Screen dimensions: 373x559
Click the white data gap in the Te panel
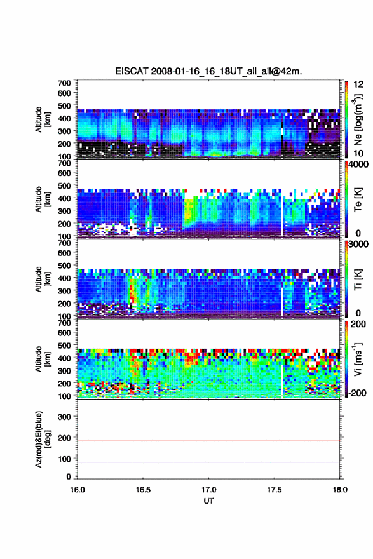pyautogui.click(x=282, y=216)
